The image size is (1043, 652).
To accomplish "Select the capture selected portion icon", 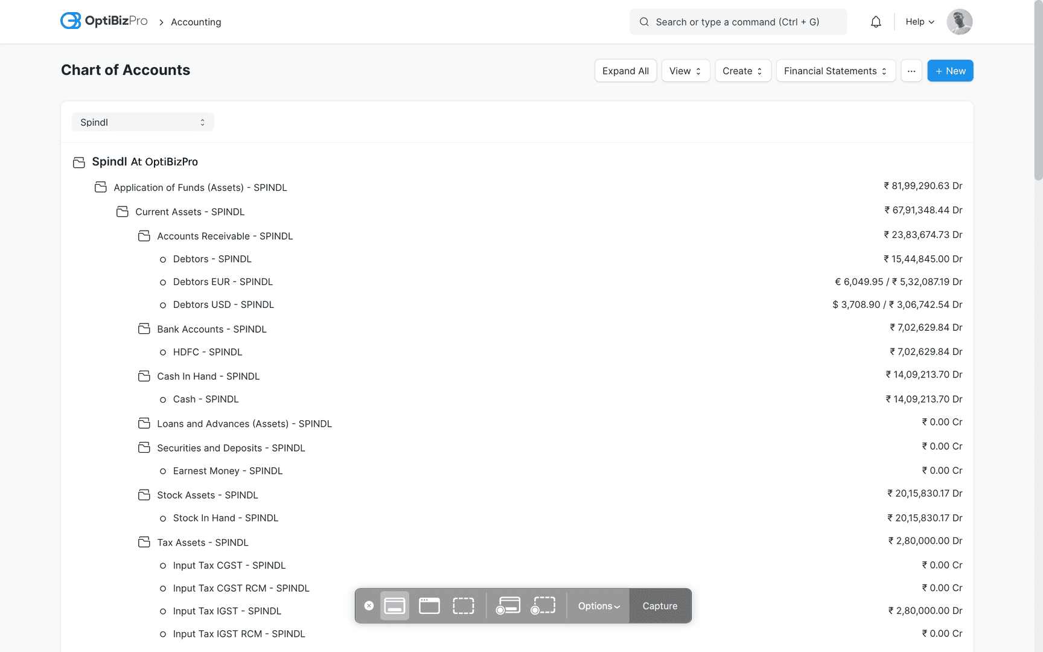I will coord(463,606).
